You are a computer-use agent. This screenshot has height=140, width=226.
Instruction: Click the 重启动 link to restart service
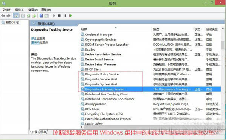35,42
